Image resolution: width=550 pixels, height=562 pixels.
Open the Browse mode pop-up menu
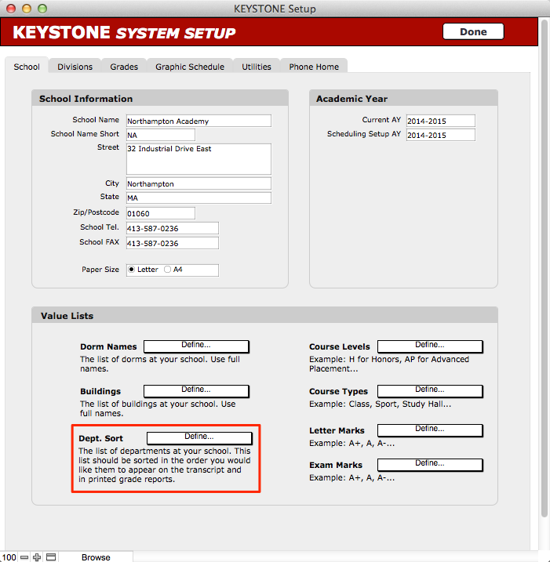click(96, 557)
